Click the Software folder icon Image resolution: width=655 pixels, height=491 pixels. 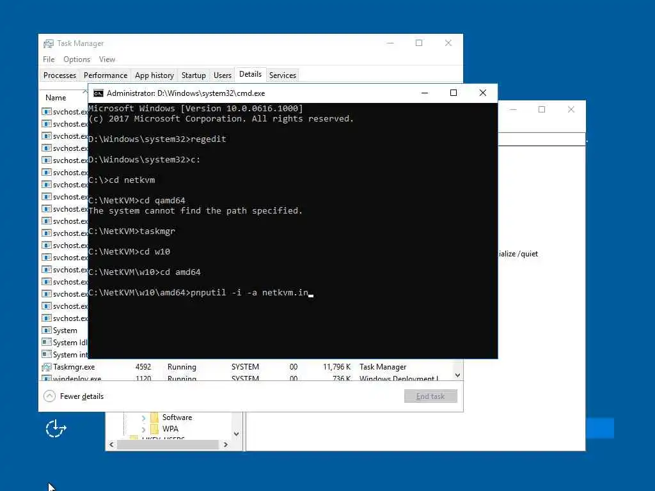pos(154,417)
